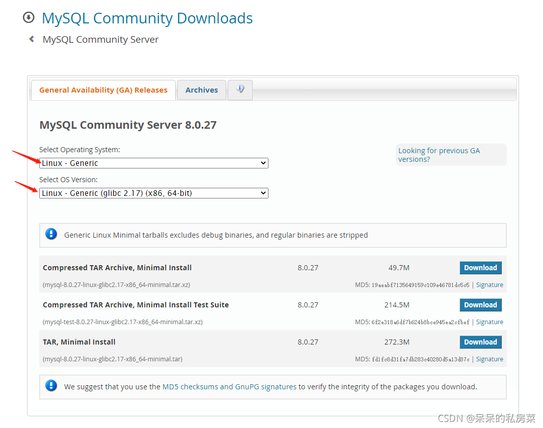Open the MySQL Community Downloads heading link
543x428 pixels.
point(147,18)
